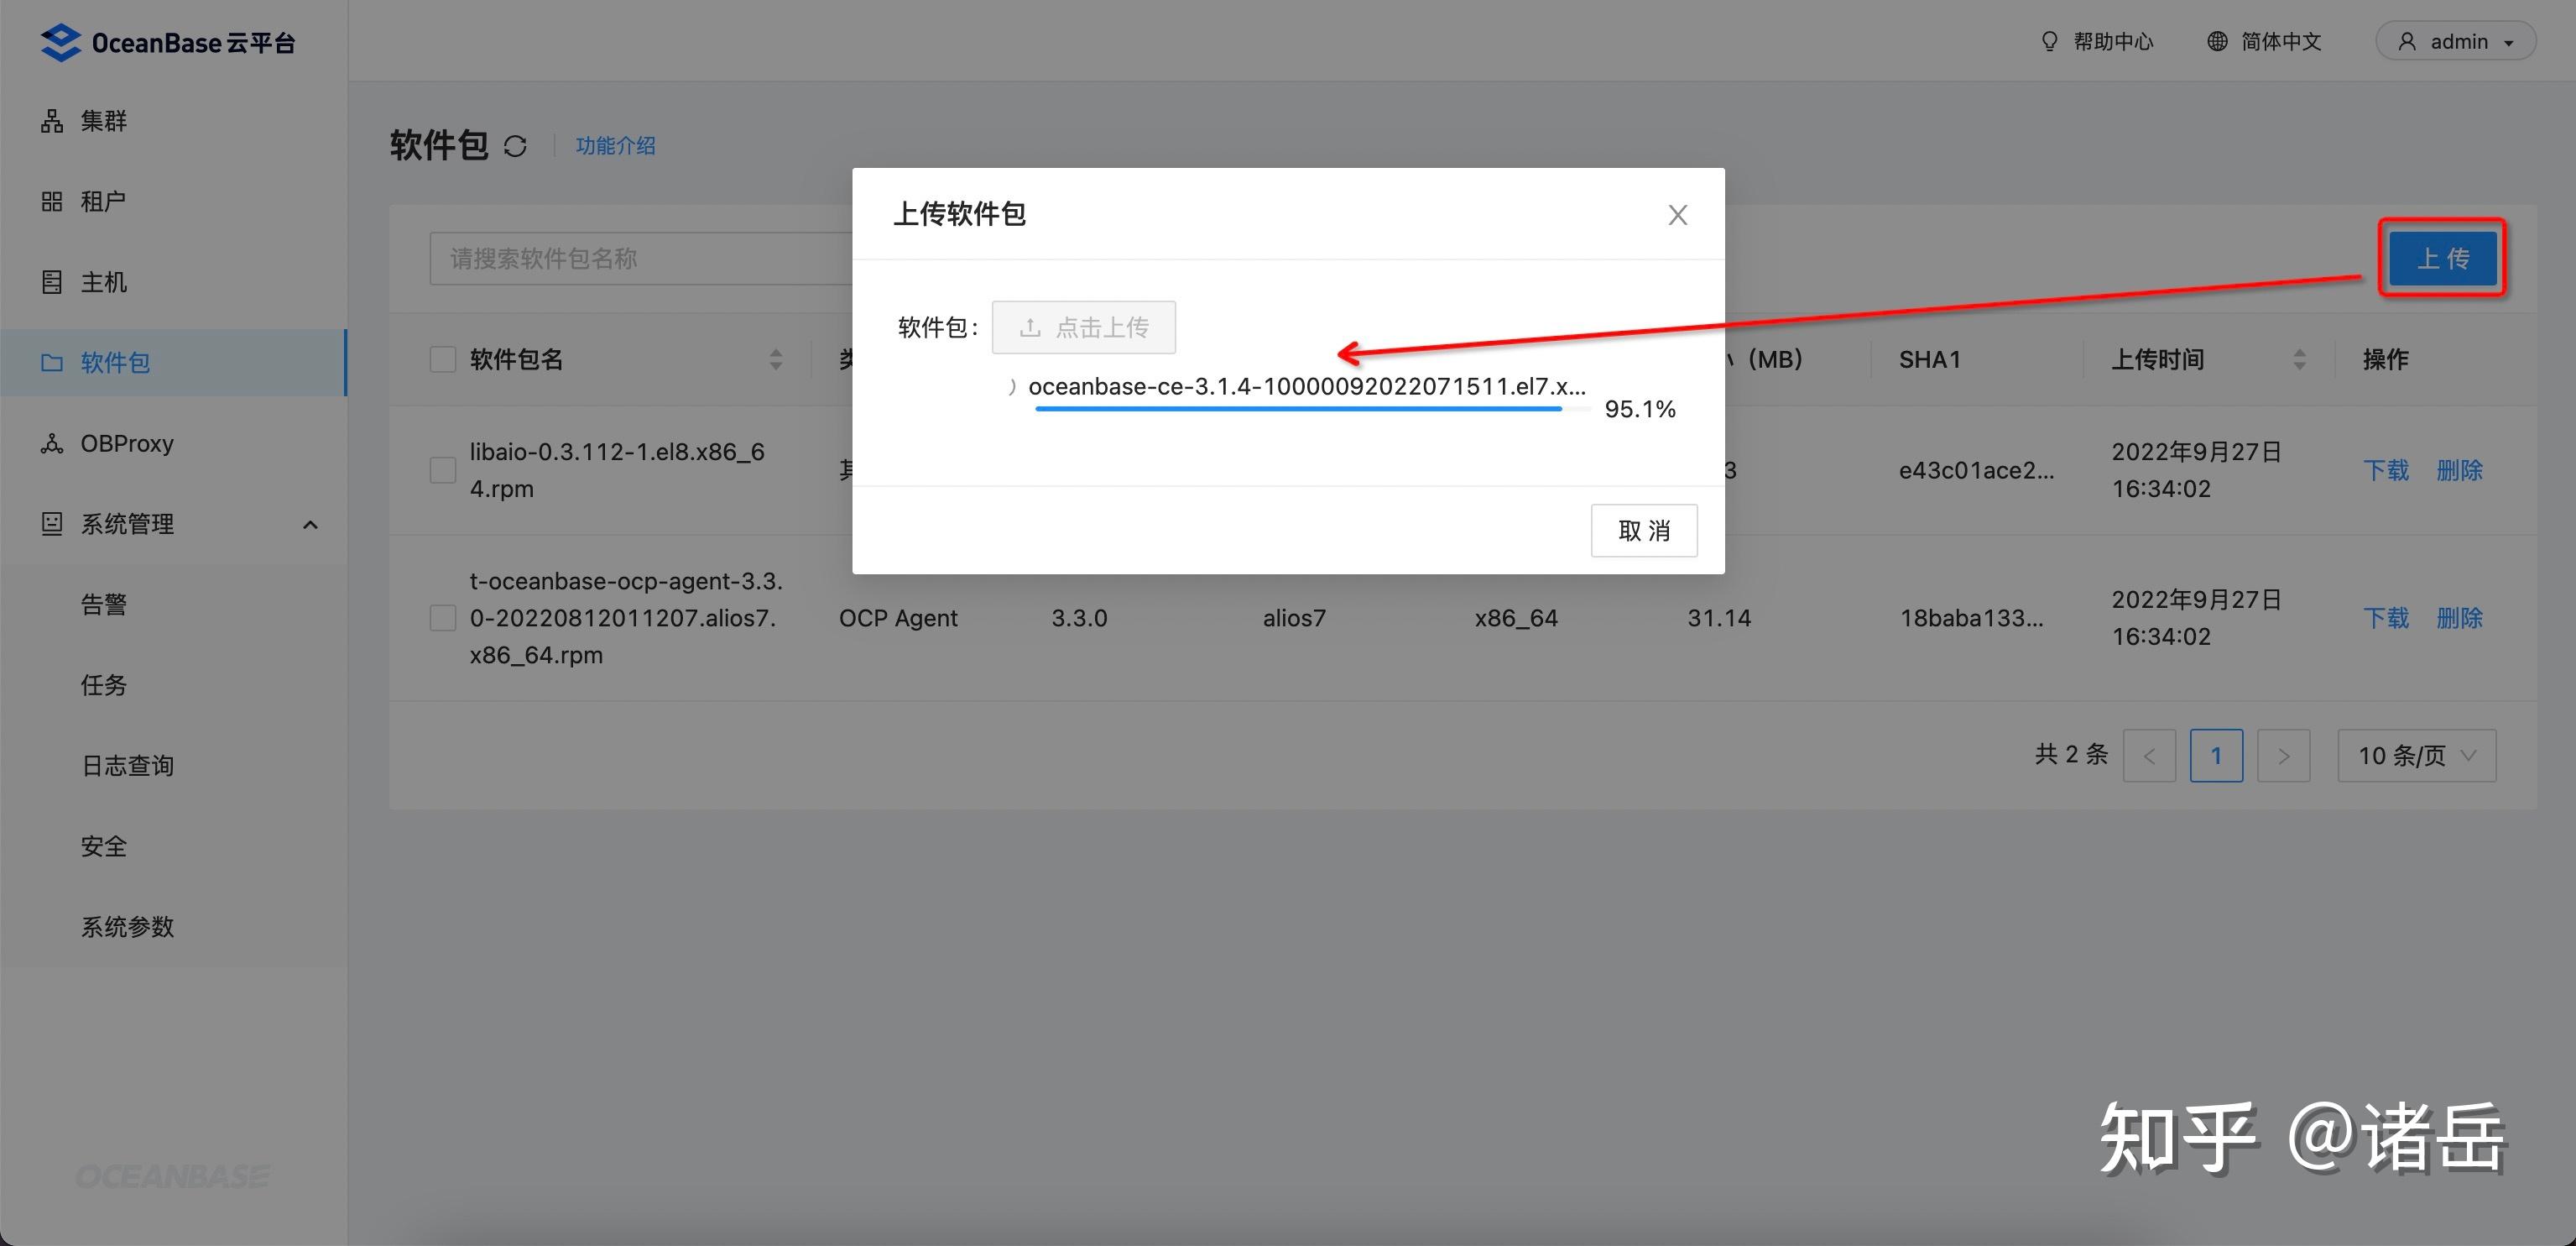This screenshot has width=2576, height=1246.
Task: Open the admin account dropdown
Action: (2455, 41)
